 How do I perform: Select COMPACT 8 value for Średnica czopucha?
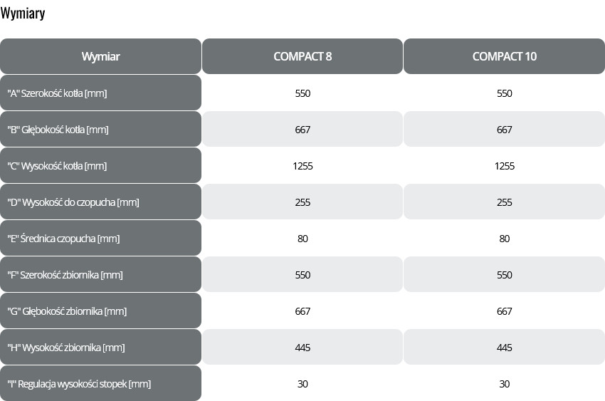[x=302, y=239]
